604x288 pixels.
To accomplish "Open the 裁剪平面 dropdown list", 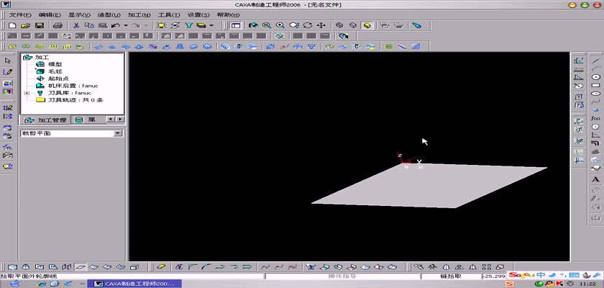I will [118, 133].
